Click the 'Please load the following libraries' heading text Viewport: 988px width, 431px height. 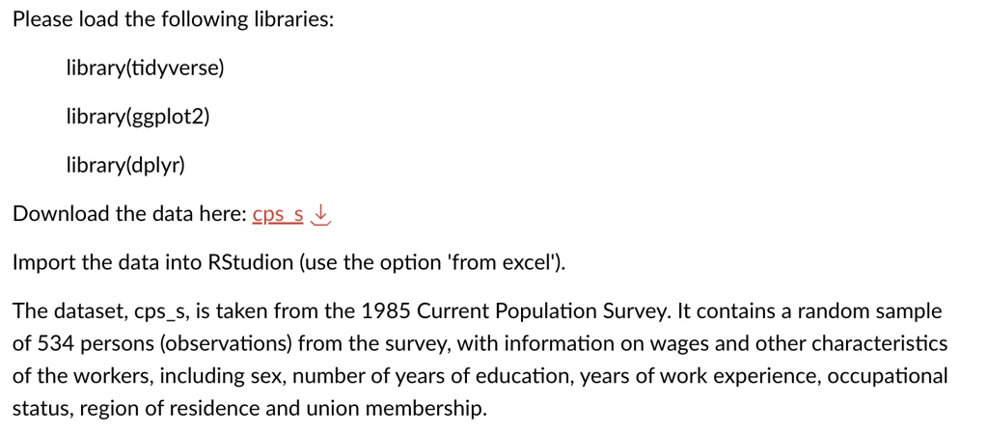(173, 19)
